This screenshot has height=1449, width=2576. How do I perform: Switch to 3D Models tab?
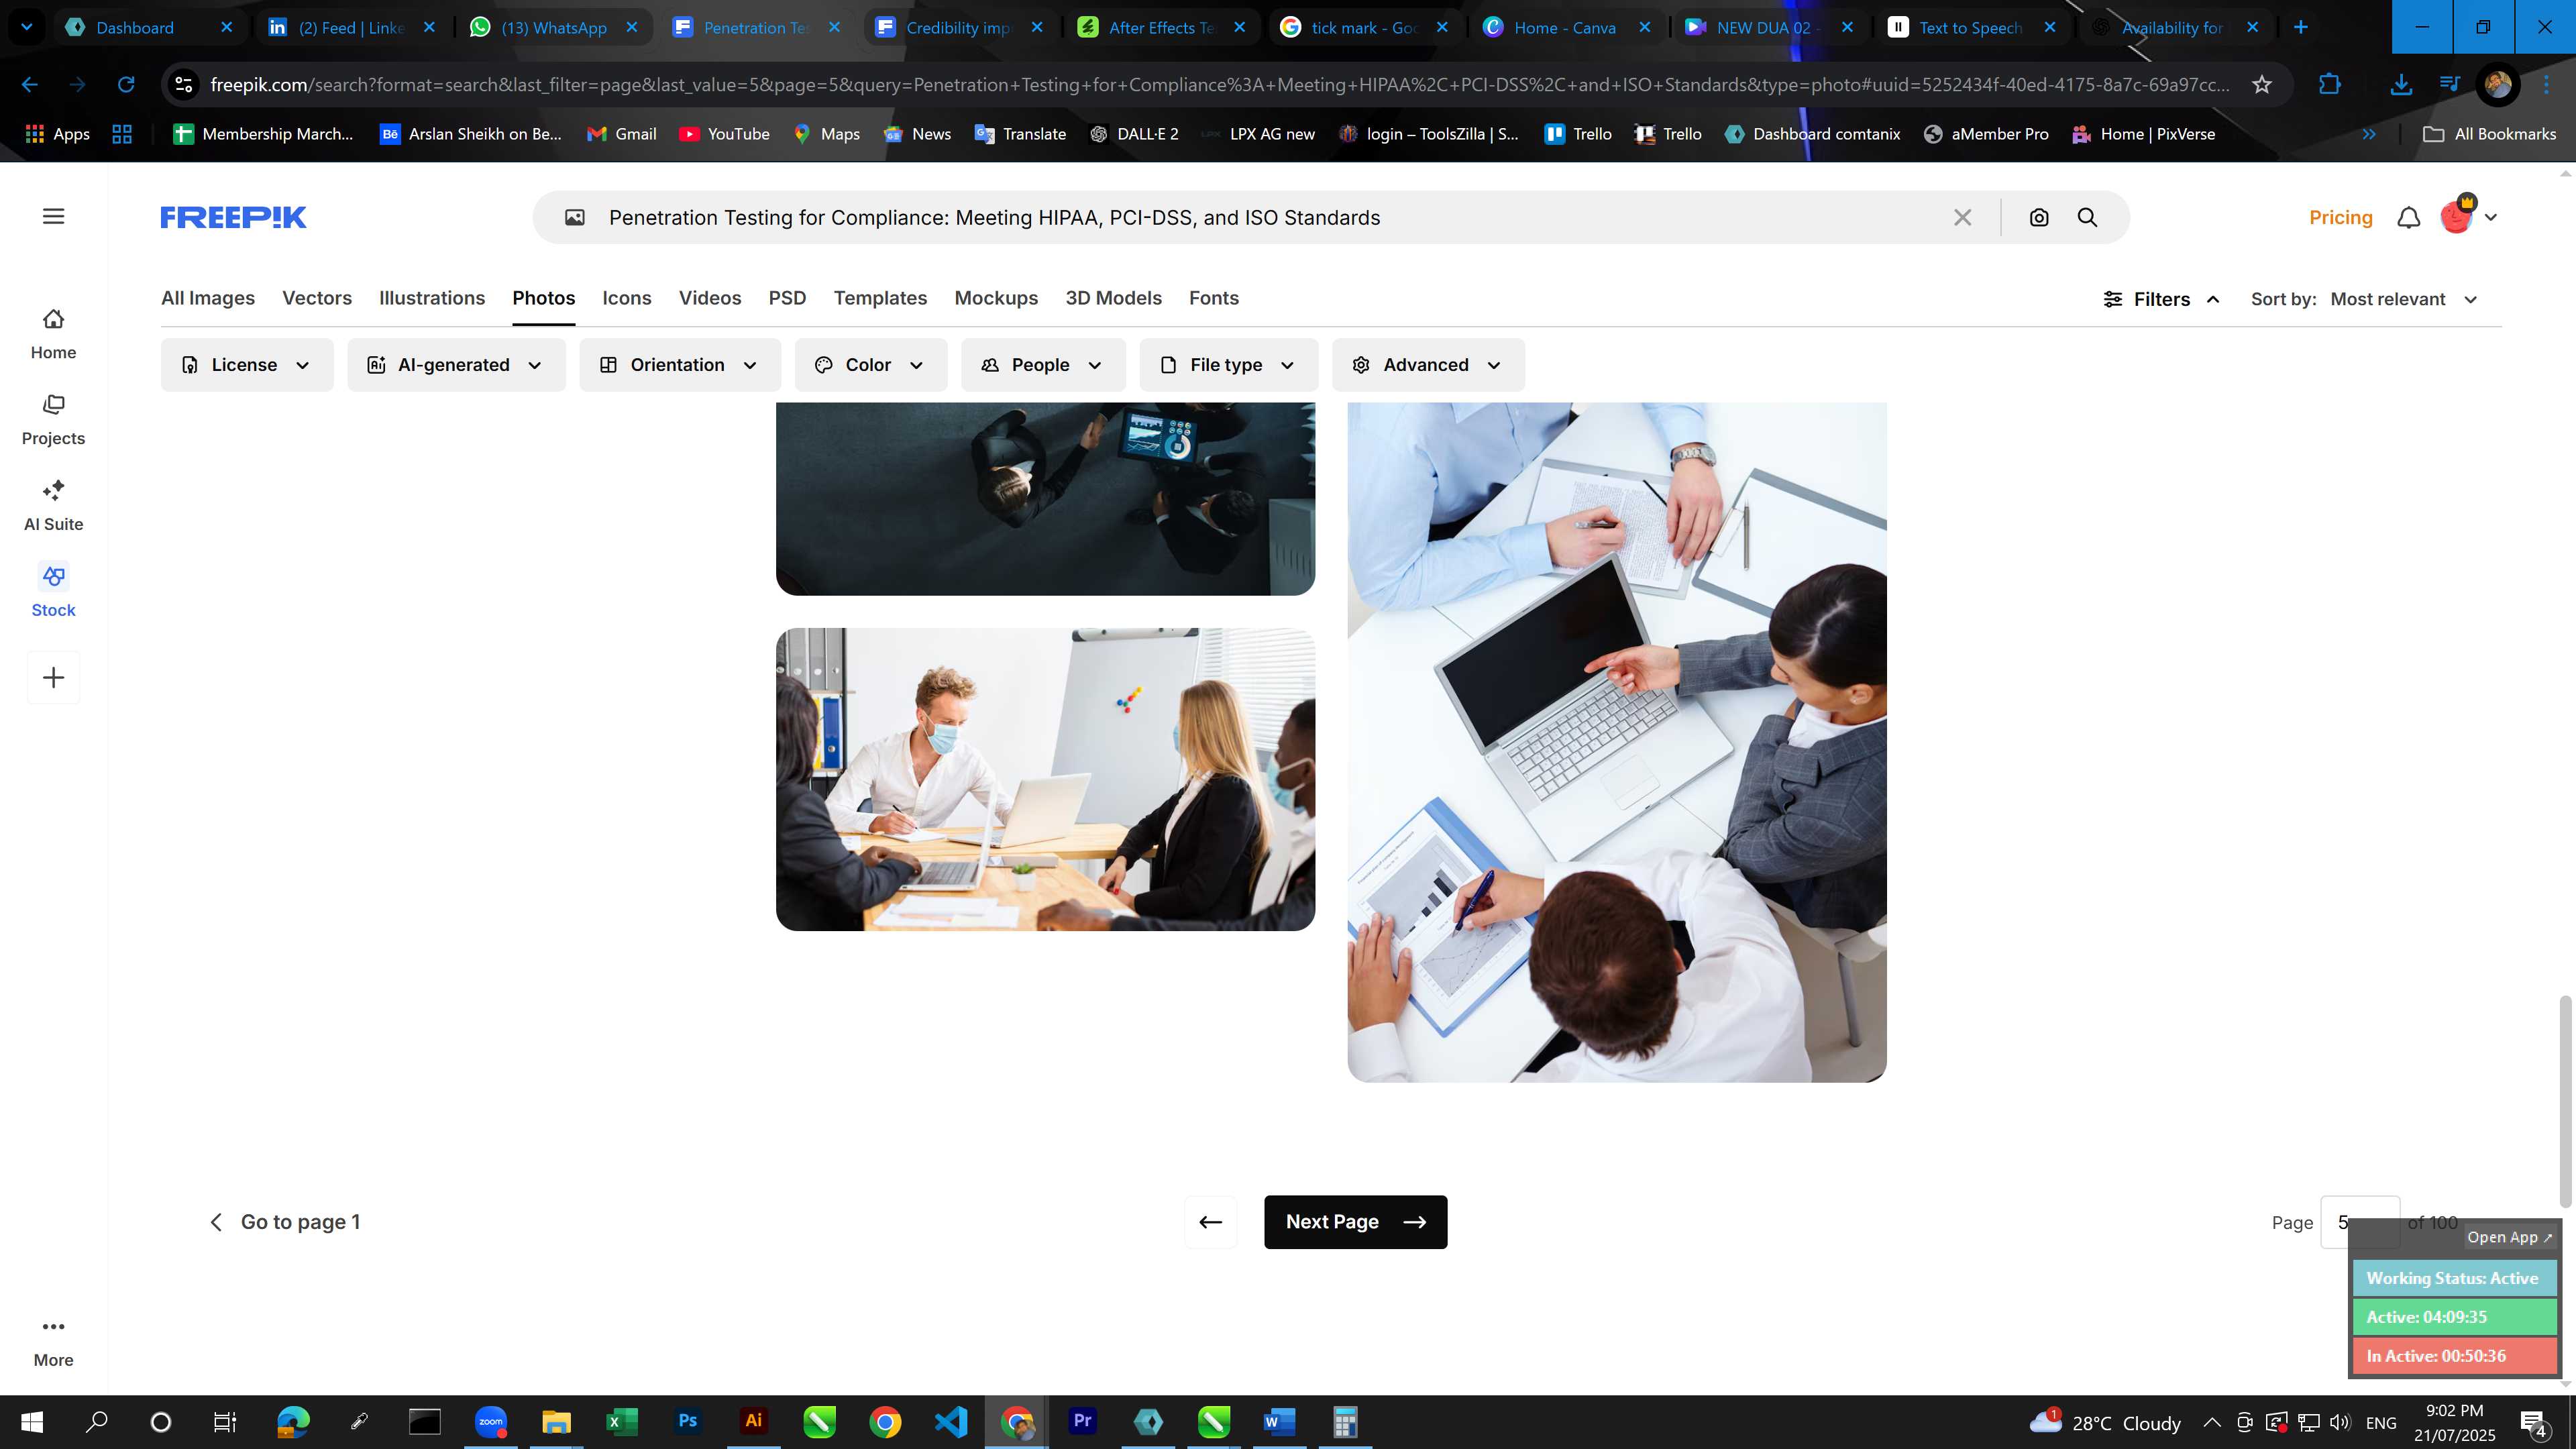[1113, 298]
